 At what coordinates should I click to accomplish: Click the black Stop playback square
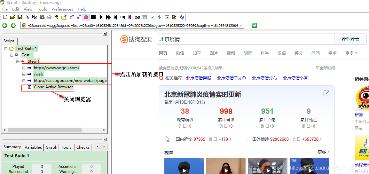click(x=93, y=17)
